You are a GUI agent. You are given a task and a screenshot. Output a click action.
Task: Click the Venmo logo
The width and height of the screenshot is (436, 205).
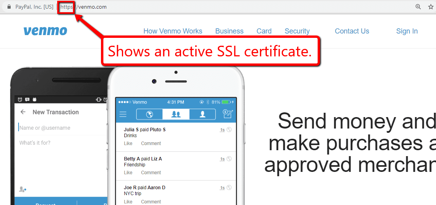tap(45, 31)
